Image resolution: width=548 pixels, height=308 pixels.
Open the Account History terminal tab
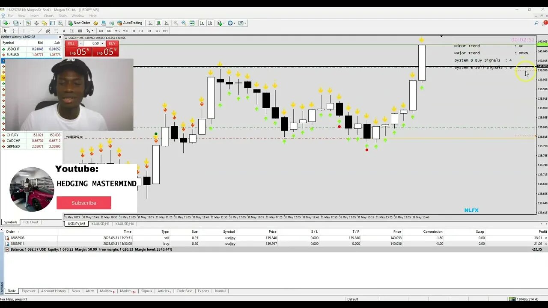click(54, 291)
